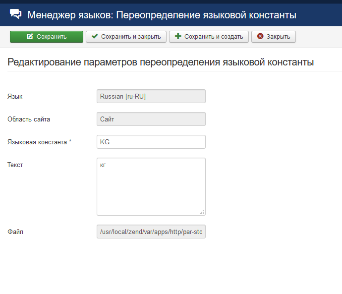
Task: Focus the Языковая константа field containing KG
Action: coord(151,142)
